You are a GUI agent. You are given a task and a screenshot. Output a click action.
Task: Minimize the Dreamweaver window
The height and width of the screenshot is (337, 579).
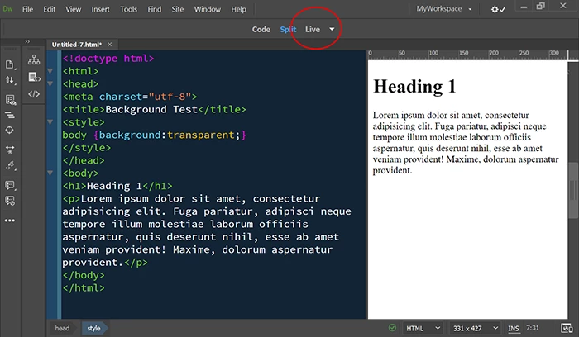[x=524, y=7]
